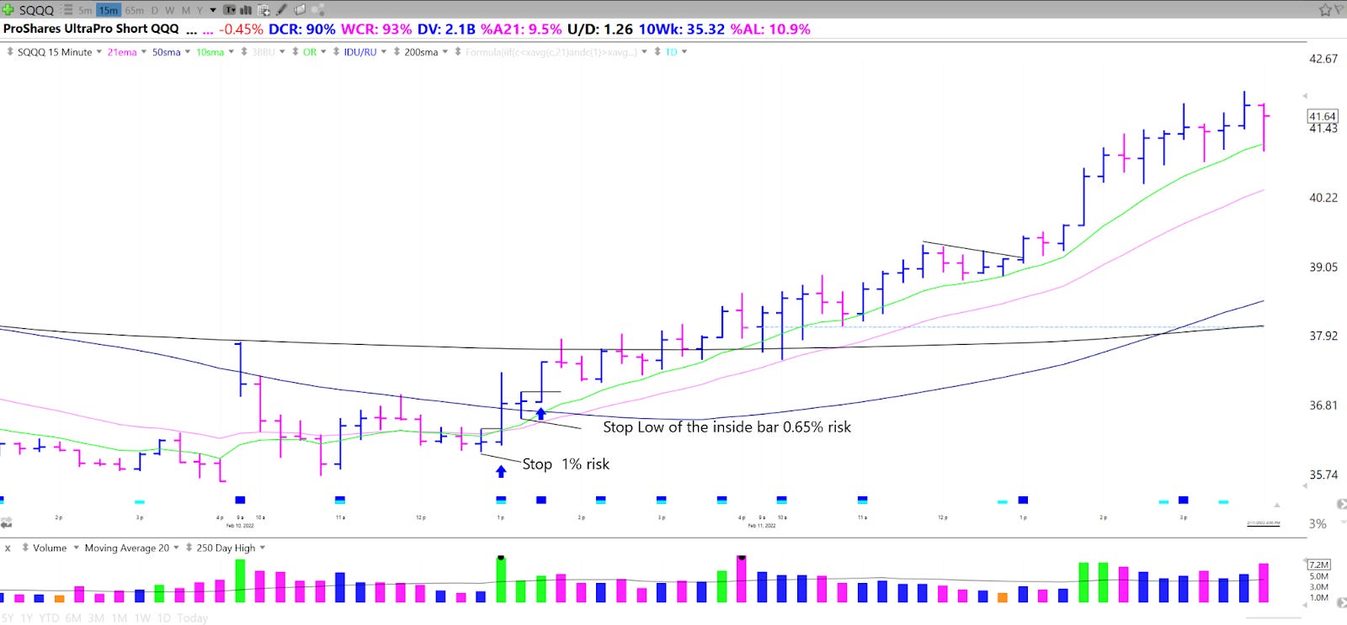Open the indicator template icon in top toolbar
This screenshot has height=625, width=1347.
[229, 10]
